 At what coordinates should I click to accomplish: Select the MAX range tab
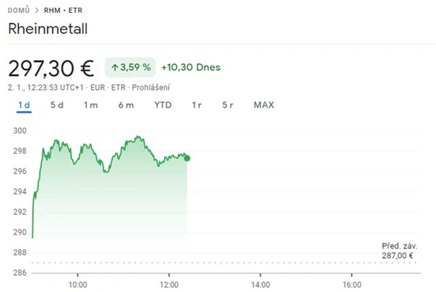click(x=264, y=105)
